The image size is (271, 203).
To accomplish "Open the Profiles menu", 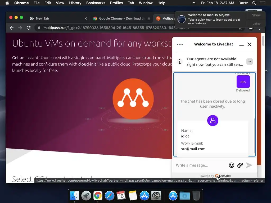I will [x=116, y=3].
